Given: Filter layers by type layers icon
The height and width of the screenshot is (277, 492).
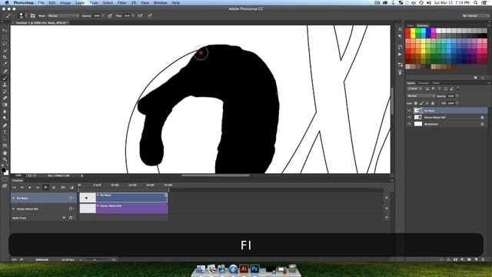Looking at the screenshot, I should [x=439, y=89].
